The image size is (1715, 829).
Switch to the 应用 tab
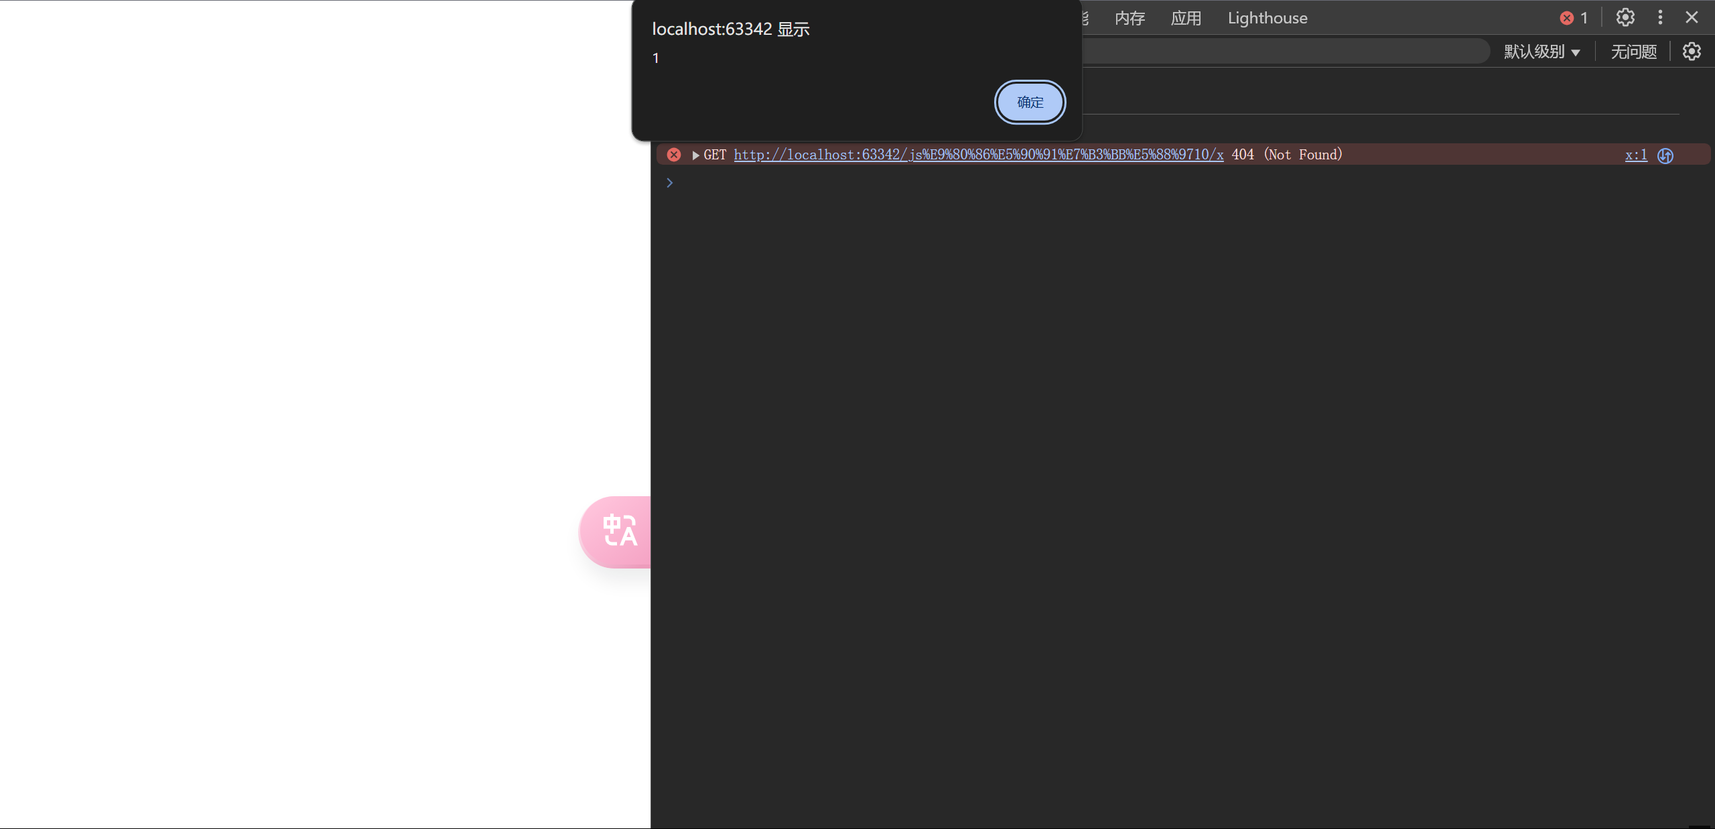click(1186, 18)
